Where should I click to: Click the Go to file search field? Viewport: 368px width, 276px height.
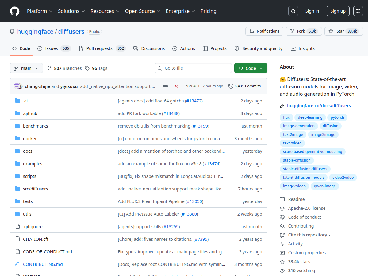(x=193, y=68)
